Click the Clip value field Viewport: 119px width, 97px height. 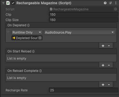click(83, 14)
